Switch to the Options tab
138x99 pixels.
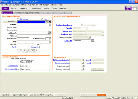point(17,13)
